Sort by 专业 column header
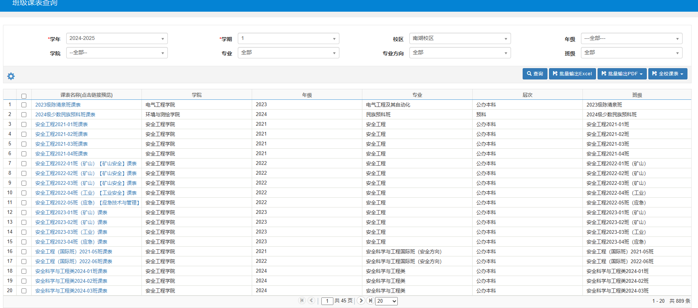Viewport: 698px width, 308px height. (x=417, y=95)
